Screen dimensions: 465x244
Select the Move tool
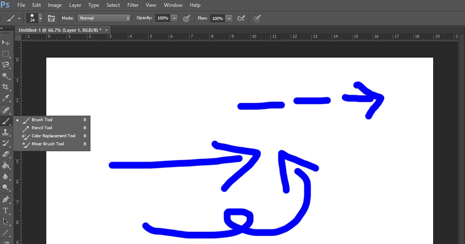click(6, 43)
